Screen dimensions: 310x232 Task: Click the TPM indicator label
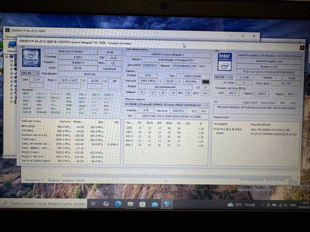(282, 103)
